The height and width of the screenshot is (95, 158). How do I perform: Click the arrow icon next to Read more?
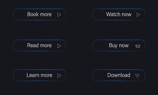pyautogui.click(x=59, y=46)
